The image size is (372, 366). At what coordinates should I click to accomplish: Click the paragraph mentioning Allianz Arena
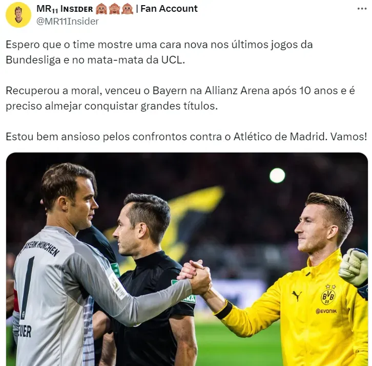[x=180, y=98]
